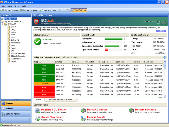
Task: Click the Operations Successful green bar
Action: (112, 46)
